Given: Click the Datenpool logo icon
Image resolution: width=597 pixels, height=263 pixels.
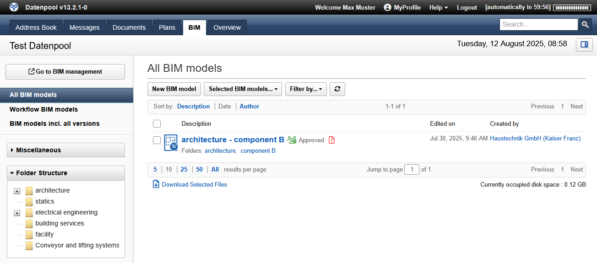Looking at the screenshot, I should (14, 7).
